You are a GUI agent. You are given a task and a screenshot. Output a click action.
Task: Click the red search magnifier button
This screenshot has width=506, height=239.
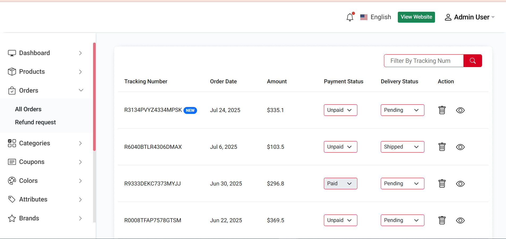472,61
